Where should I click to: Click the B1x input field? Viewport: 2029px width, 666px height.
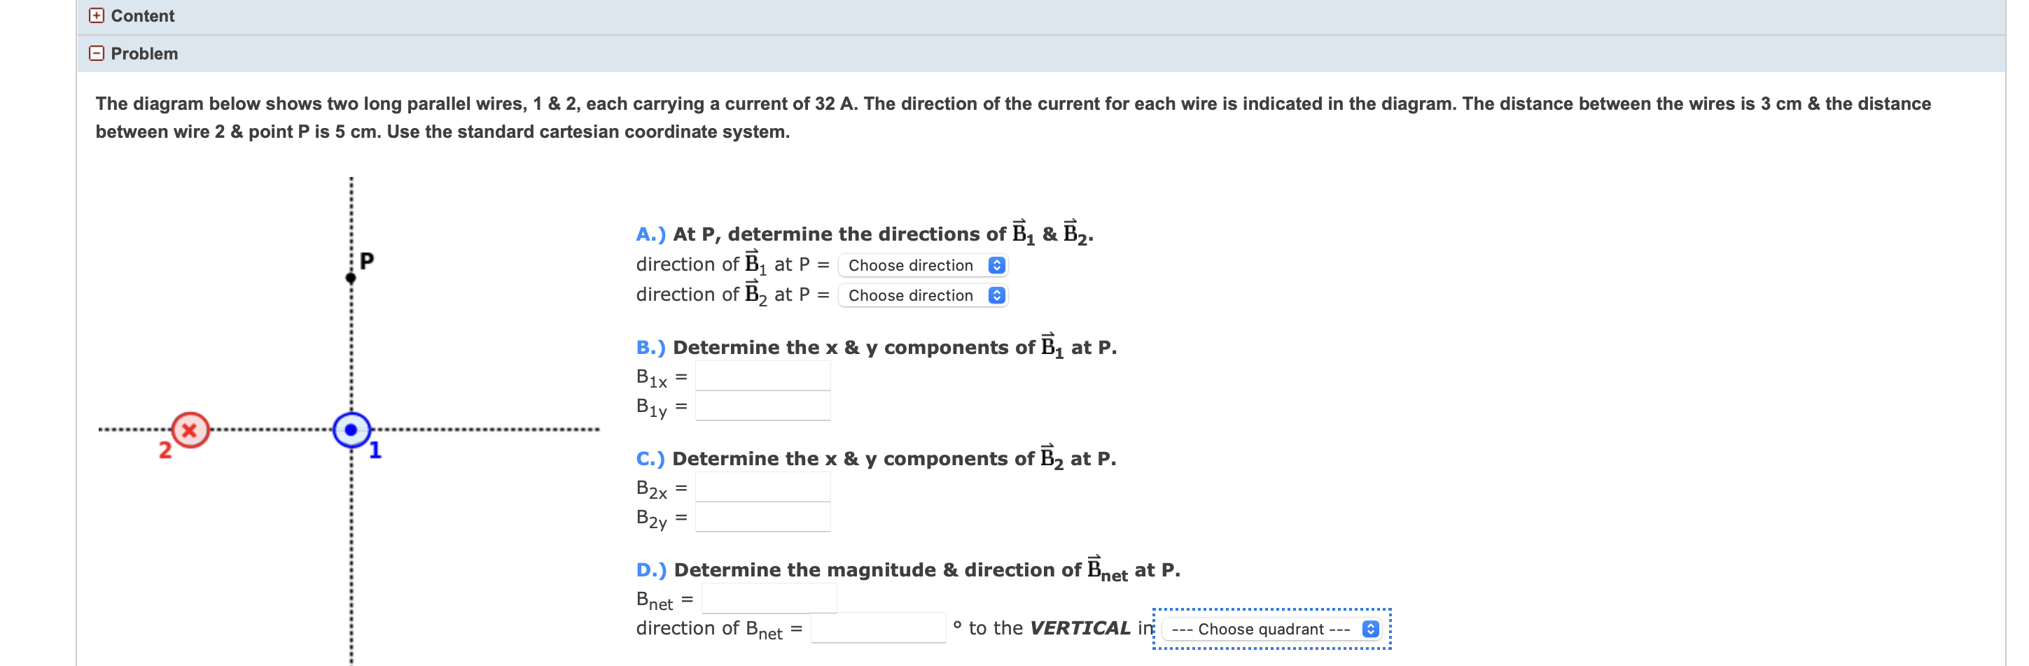pos(762,376)
